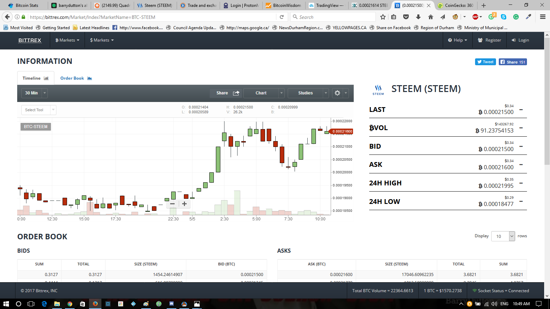
Task: Select the top ask price 0.00021600
Action: (x=341, y=275)
